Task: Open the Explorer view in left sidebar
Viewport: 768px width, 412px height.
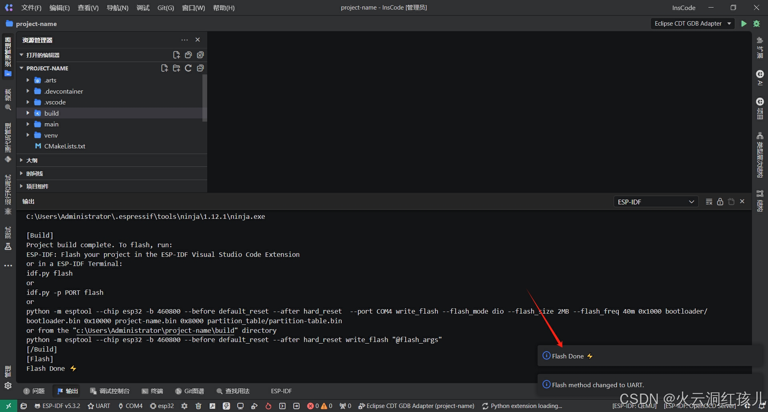Action: click(x=8, y=56)
